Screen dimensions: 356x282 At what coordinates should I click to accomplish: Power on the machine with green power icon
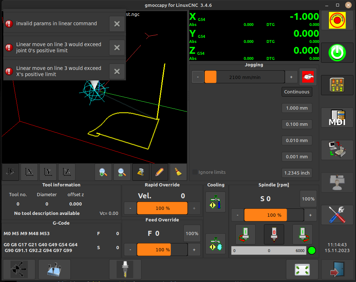(337, 53)
